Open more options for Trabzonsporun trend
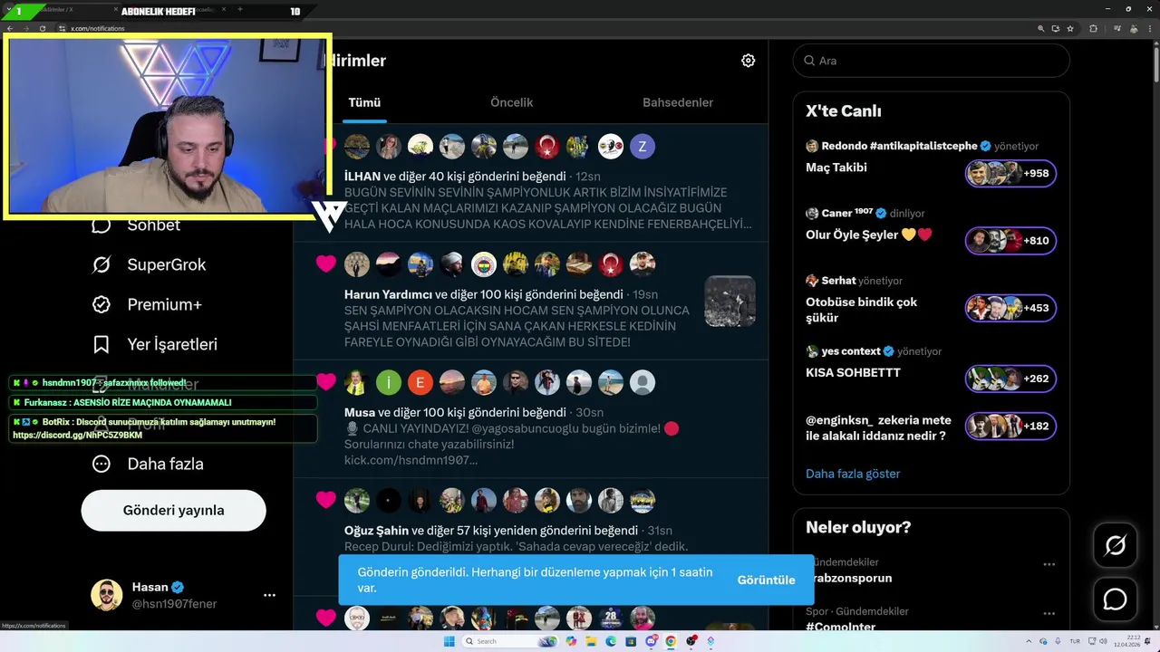The image size is (1160, 652). click(1049, 564)
